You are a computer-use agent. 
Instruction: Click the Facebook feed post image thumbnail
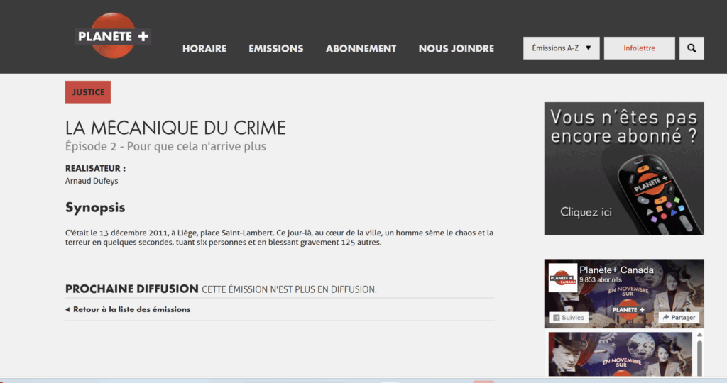coord(620,355)
